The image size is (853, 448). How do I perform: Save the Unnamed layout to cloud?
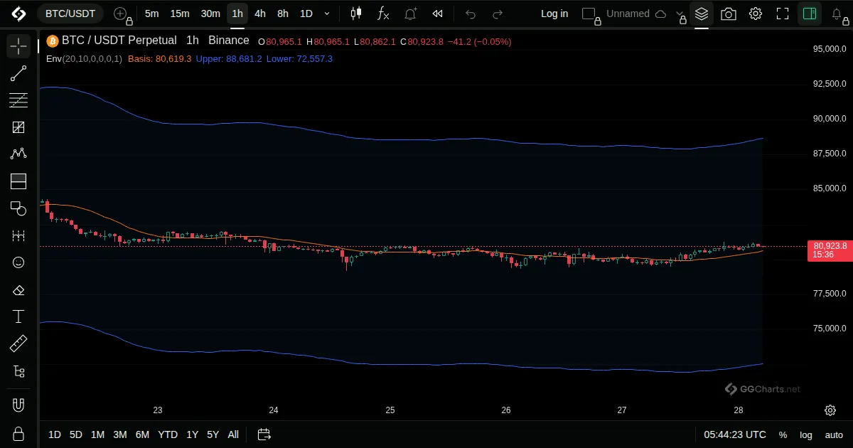coord(660,14)
